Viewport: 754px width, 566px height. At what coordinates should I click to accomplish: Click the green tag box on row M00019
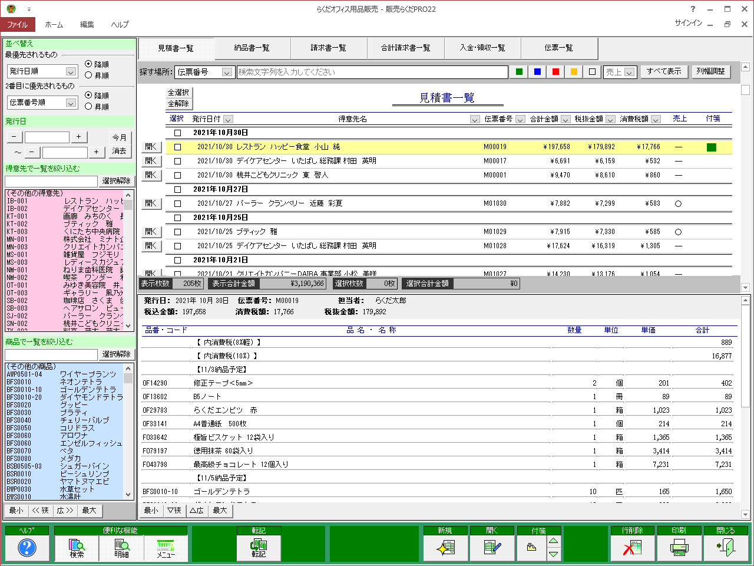pyautogui.click(x=712, y=147)
